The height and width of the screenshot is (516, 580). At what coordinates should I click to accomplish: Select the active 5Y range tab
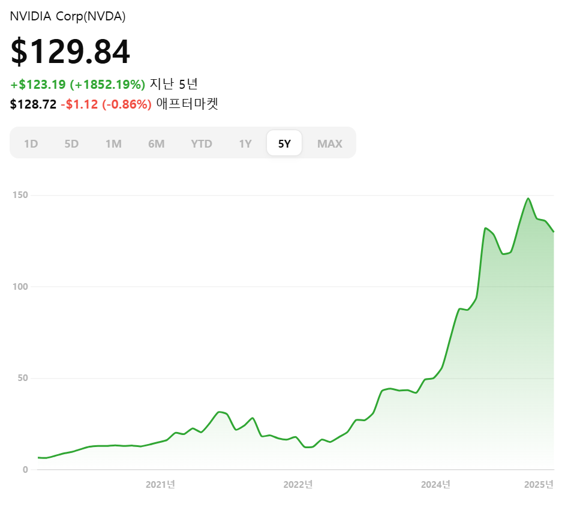tap(284, 143)
